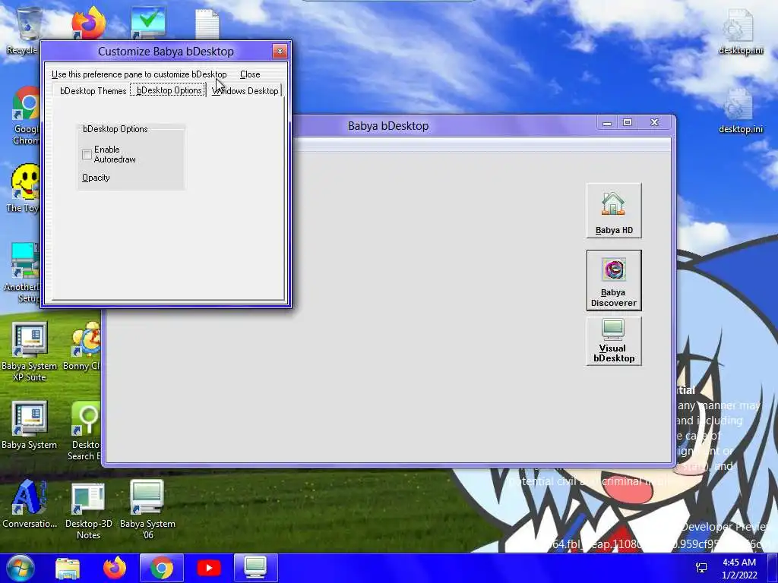Open Visual bDesktop
The width and height of the screenshot is (778, 583).
coord(614,341)
